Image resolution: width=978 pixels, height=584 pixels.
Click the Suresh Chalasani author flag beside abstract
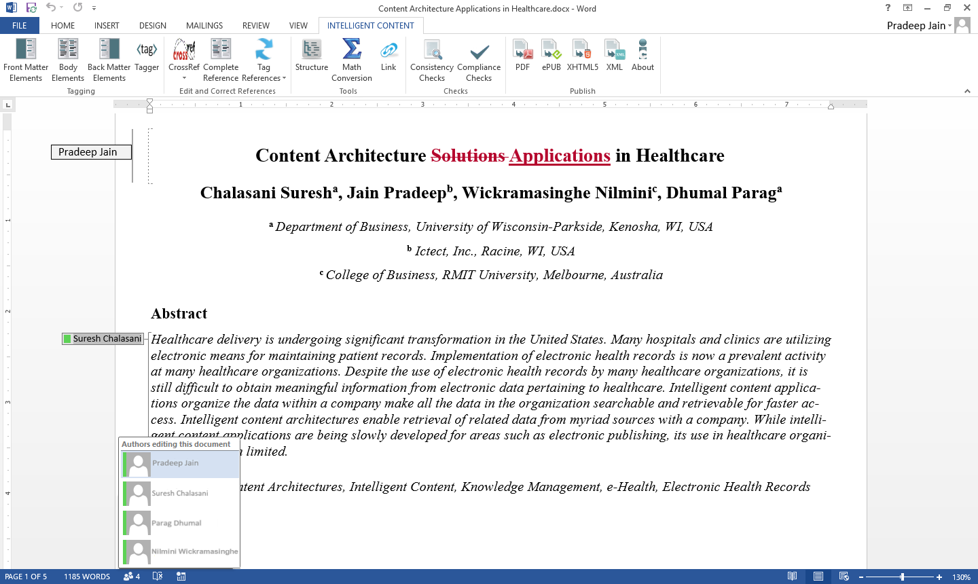103,339
